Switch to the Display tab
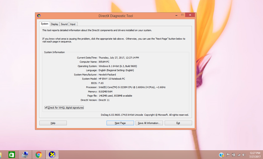Viewport: 263px width, 159px height. click(x=55, y=24)
